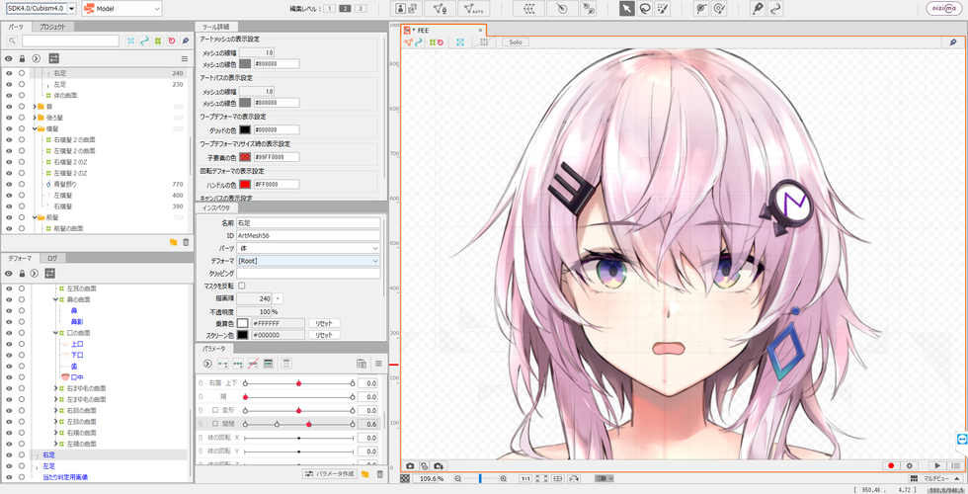
Task: Add two keyforms in Parameter panel
Action: pyautogui.click(x=223, y=364)
